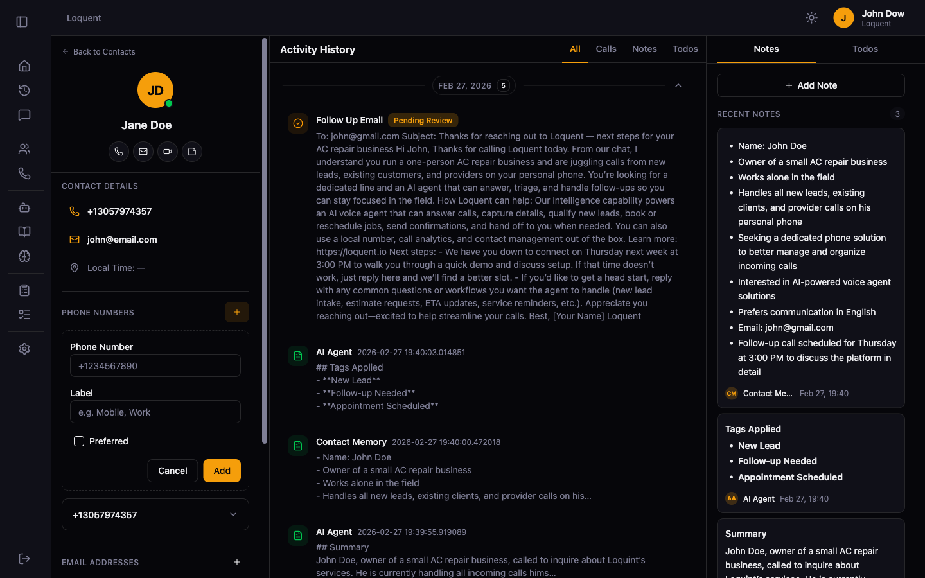Click the email icon under Jane Doe
925x578 pixels.
pyautogui.click(x=143, y=152)
